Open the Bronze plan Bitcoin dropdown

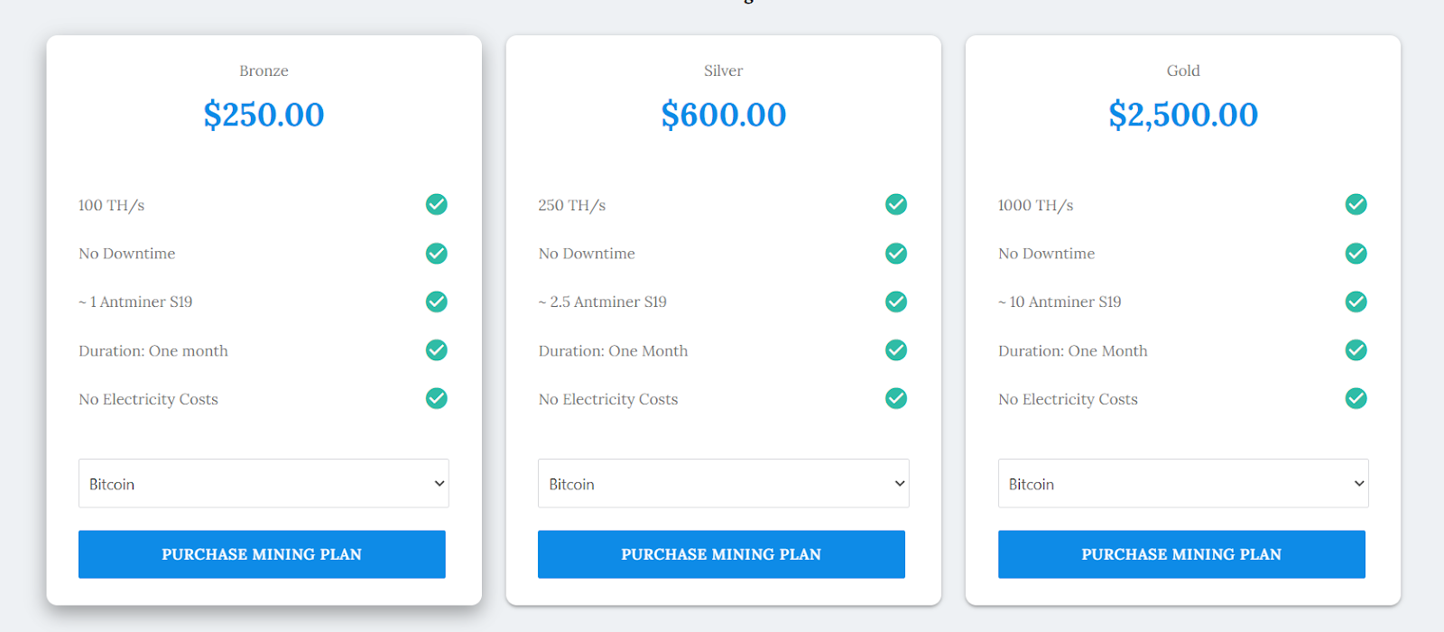264,483
